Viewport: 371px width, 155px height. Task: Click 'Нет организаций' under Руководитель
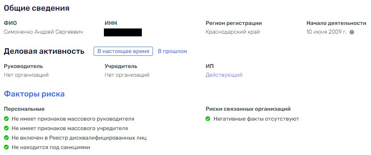[26, 75]
